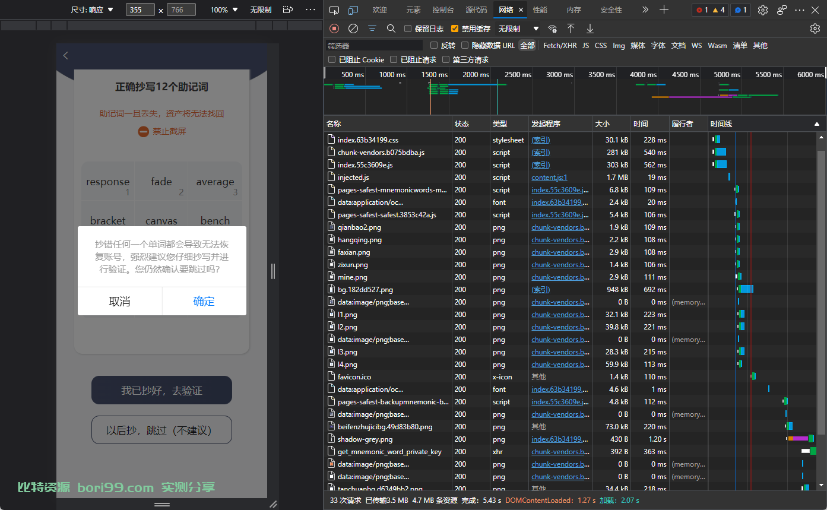Enable the 隐藏数据 URL checkbox

click(465, 45)
